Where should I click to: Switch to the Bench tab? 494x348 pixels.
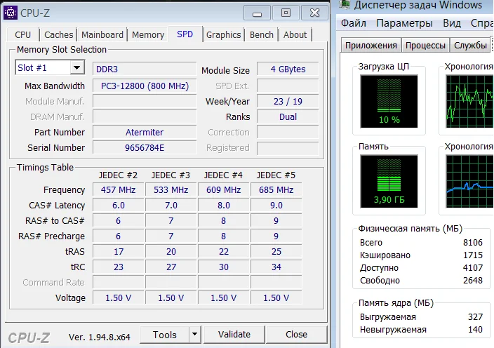coord(262,34)
